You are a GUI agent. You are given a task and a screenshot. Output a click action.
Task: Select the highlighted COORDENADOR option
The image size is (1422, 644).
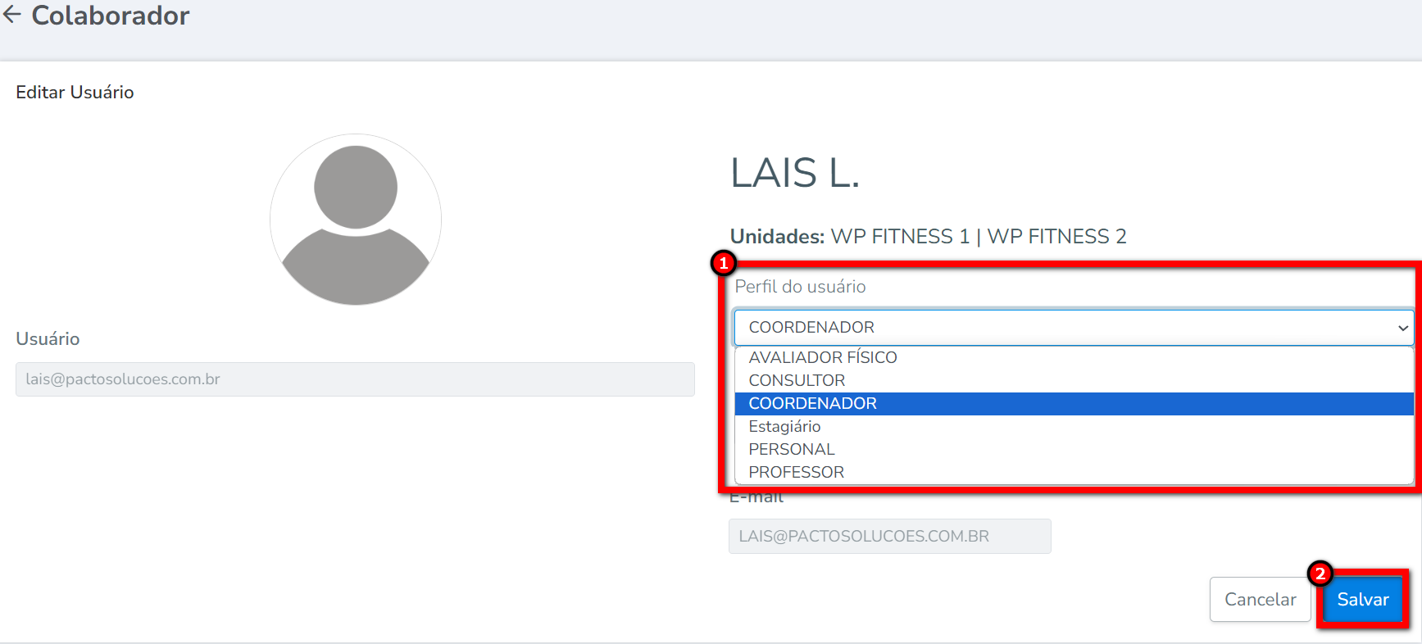click(x=812, y=403)
